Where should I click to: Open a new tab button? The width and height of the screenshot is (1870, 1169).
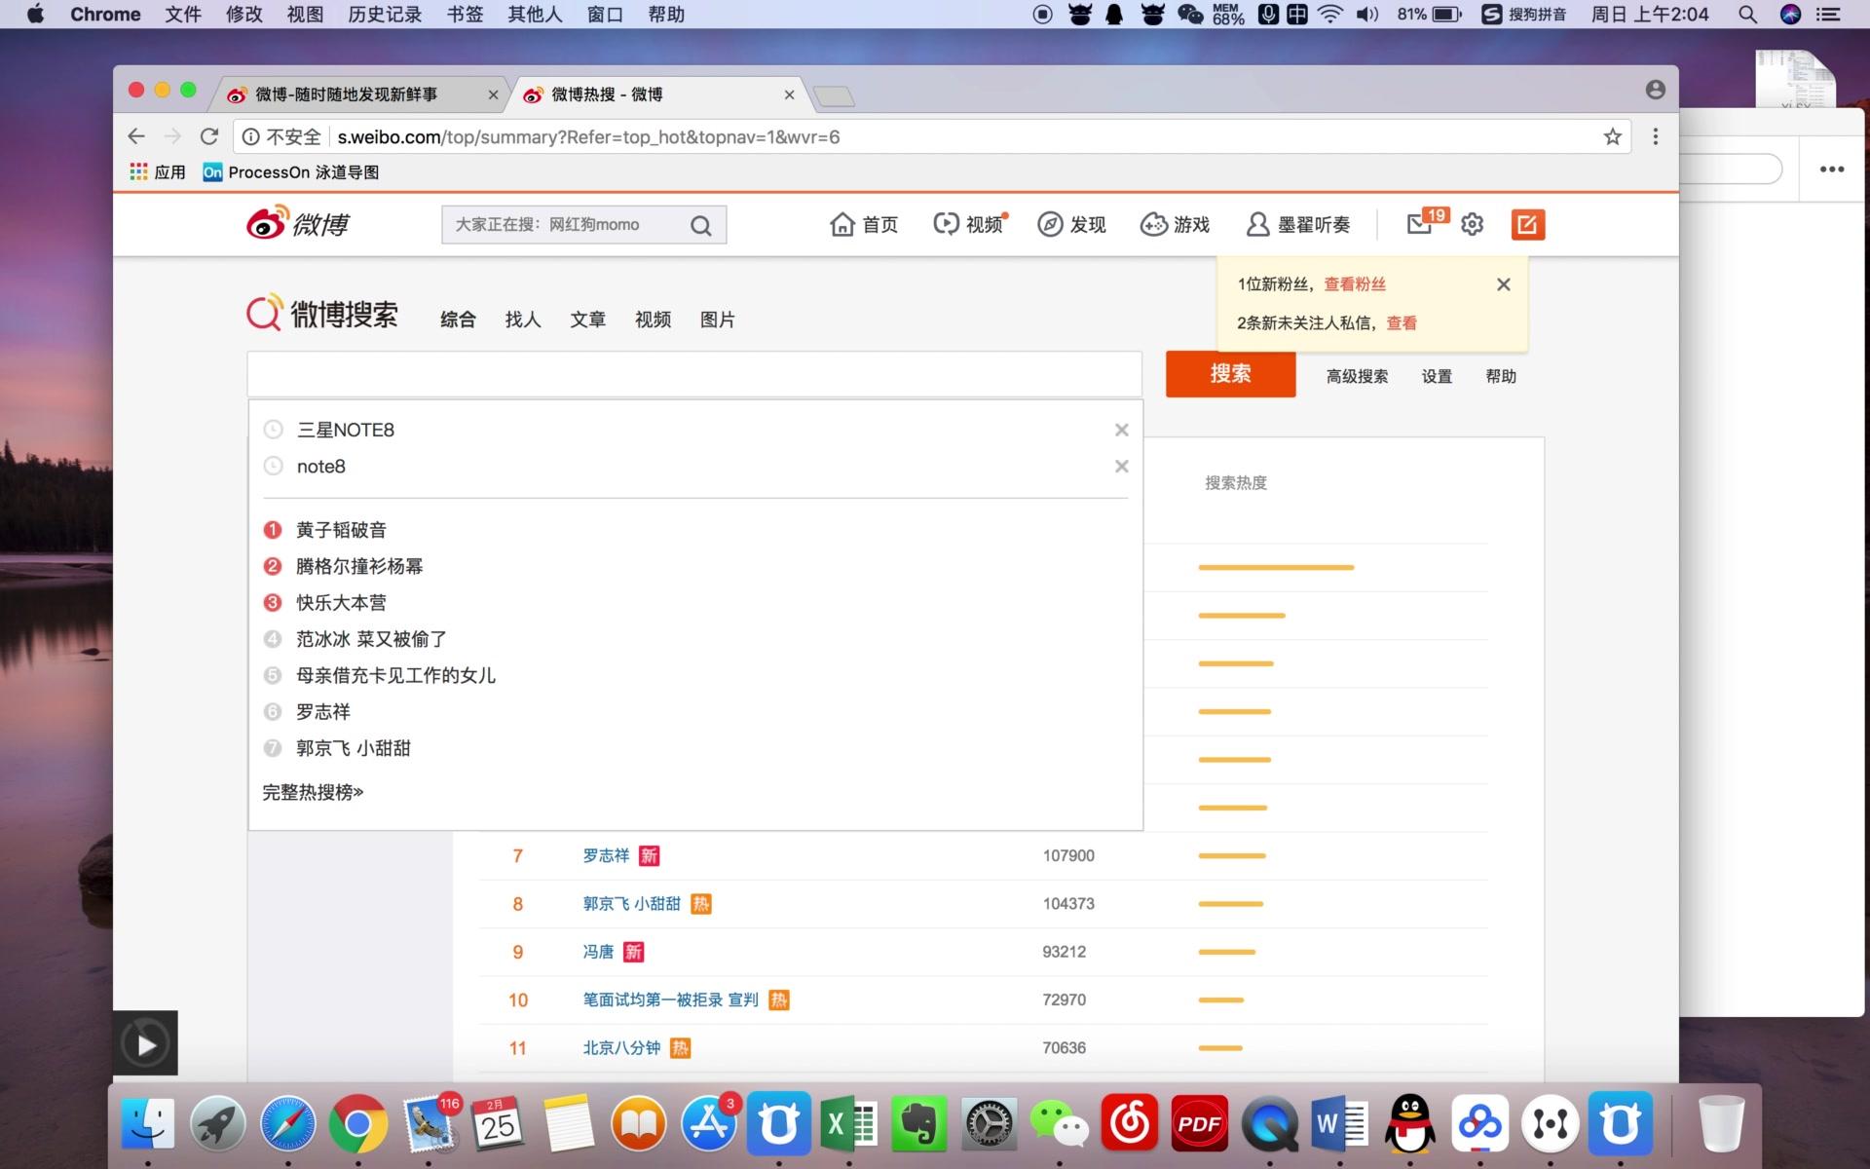click(x=833, y=95)
